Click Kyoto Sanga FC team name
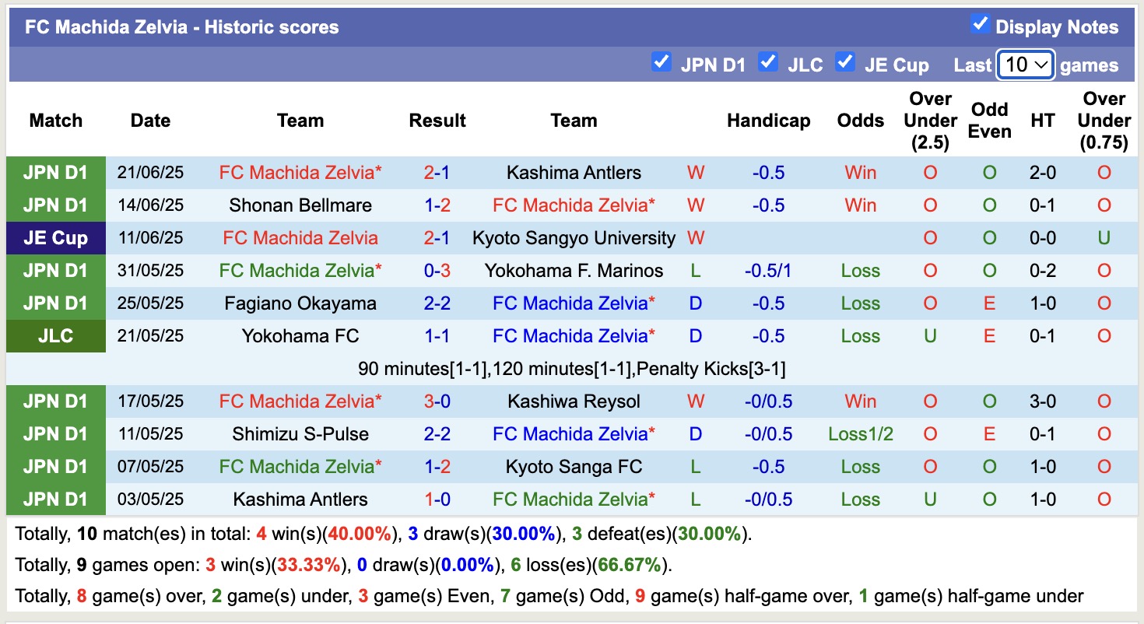 pos(574,467)
